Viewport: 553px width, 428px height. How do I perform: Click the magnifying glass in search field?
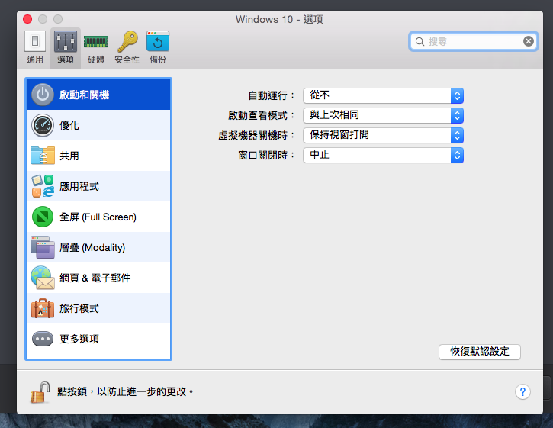point(420,42)
